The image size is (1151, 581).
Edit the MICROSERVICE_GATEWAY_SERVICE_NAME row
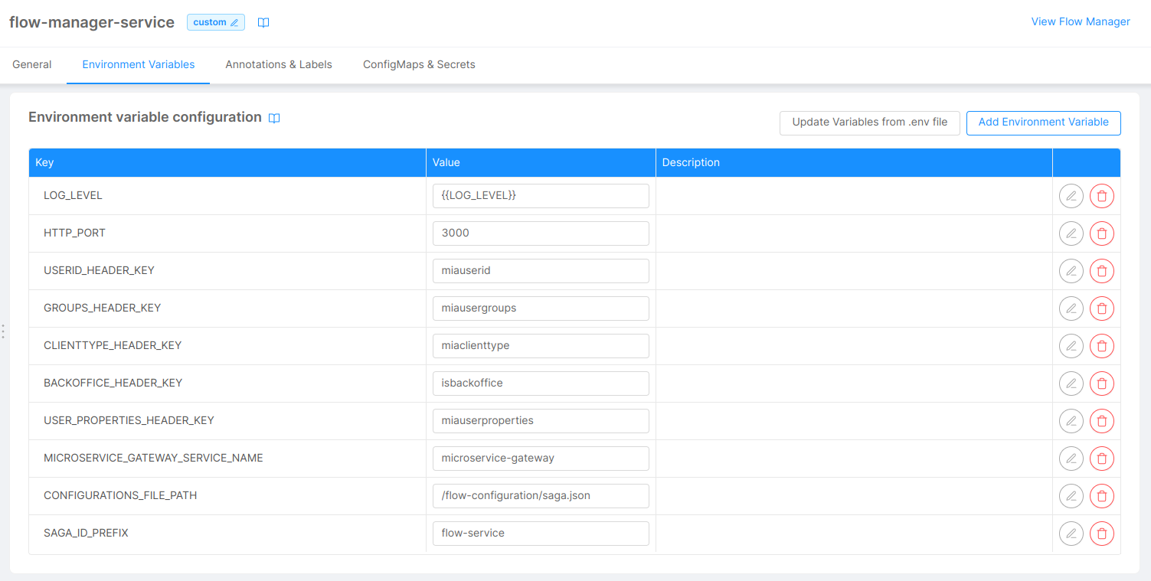1071,459
